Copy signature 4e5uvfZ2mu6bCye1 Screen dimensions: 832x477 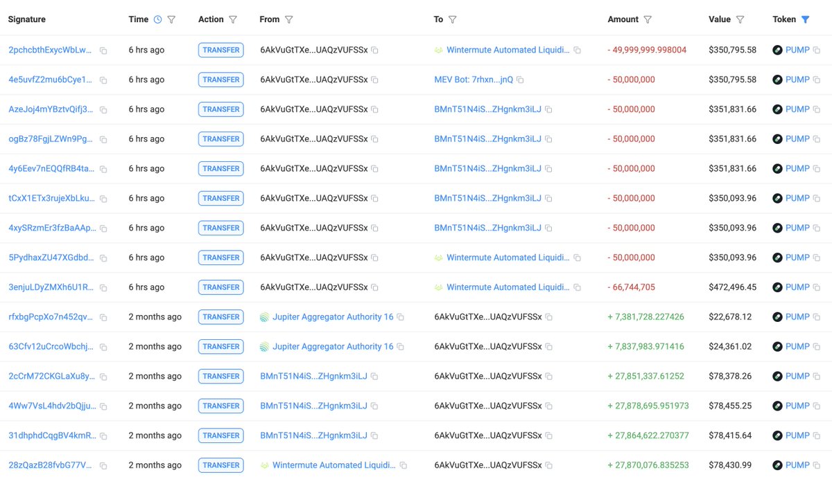[x=103, y=80]
